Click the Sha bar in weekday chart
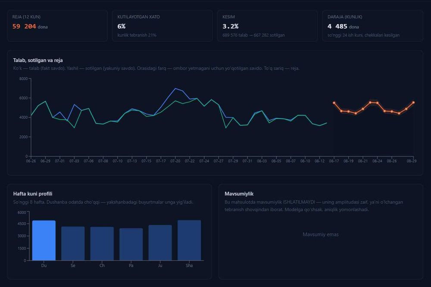The height and width of the screenshot is (287, 431). click(x=189, y=240)
